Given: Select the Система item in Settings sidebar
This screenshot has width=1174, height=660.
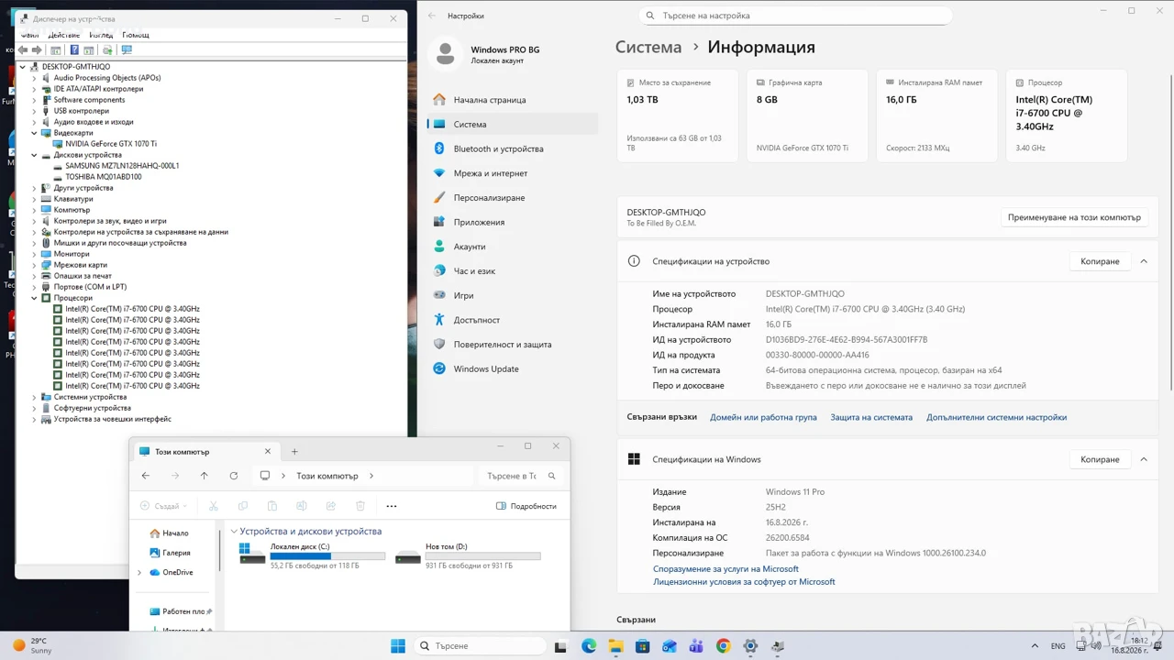Looking at the screenshot, I should [514, 125].
